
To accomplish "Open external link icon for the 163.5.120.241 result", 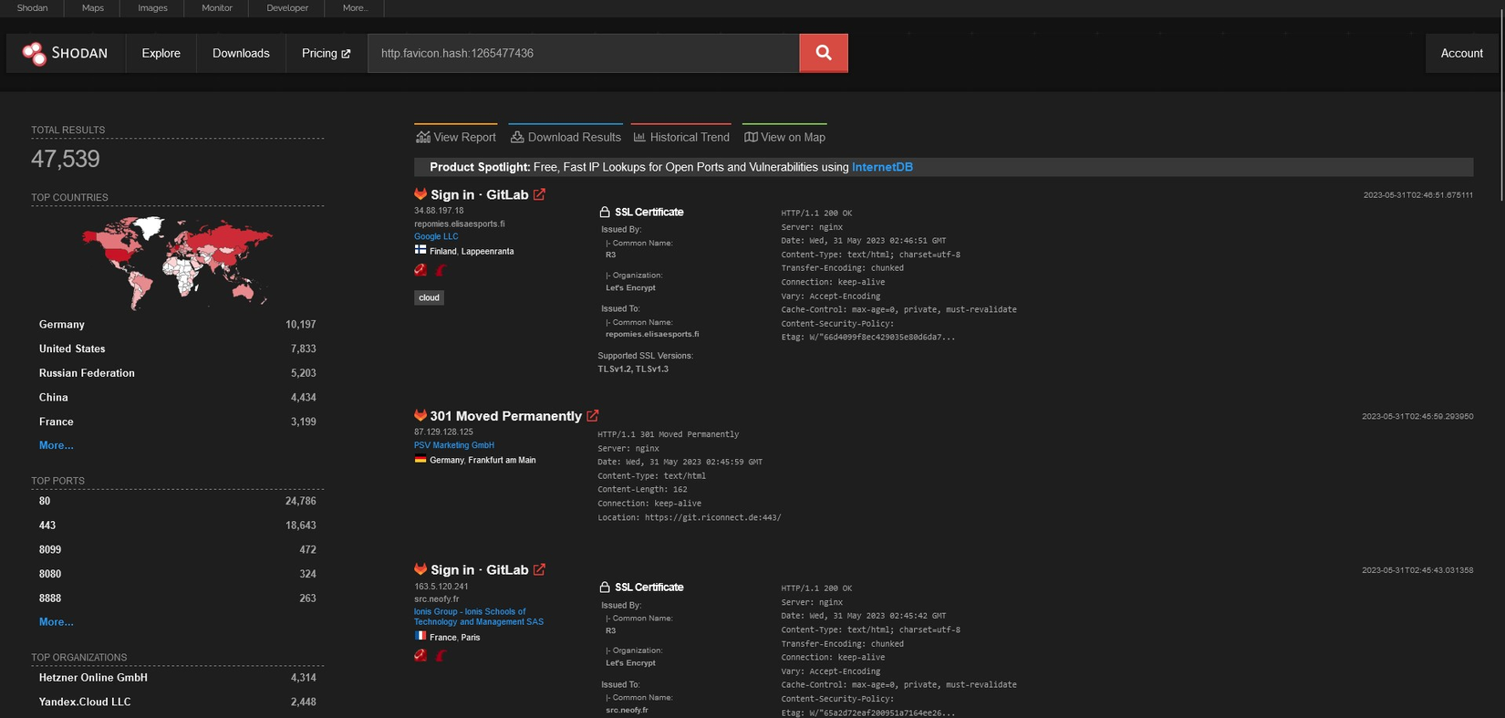I will pos(540,569).
